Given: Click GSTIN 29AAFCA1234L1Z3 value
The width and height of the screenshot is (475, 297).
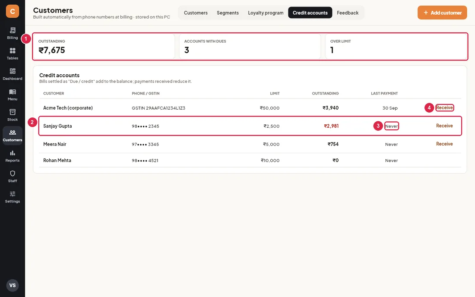Looking at the screenshot, I should [158, 108].
